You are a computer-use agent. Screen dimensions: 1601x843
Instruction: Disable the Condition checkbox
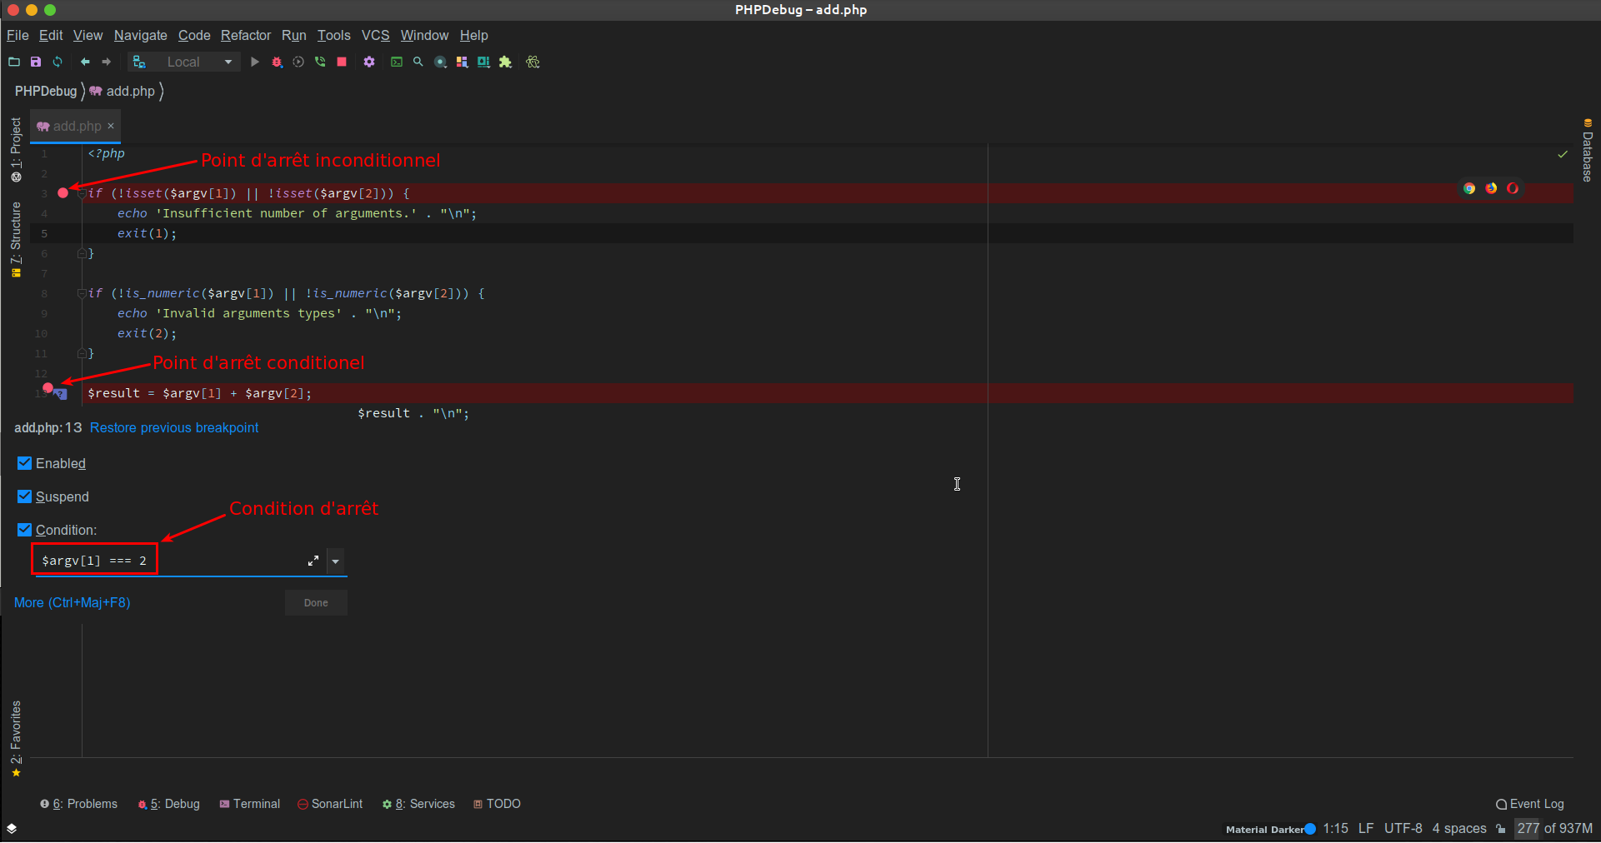tap(25, 530)
